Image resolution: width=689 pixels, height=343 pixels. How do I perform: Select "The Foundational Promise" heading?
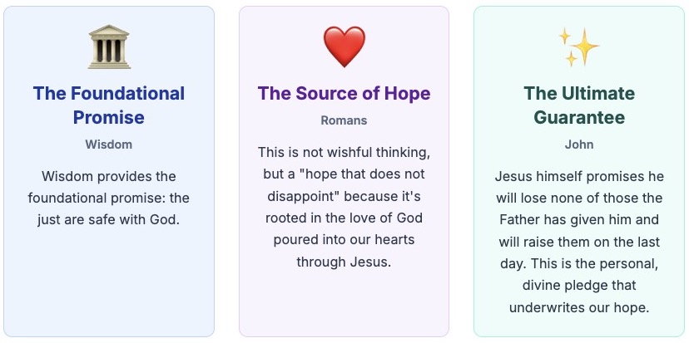coord(109,105)
